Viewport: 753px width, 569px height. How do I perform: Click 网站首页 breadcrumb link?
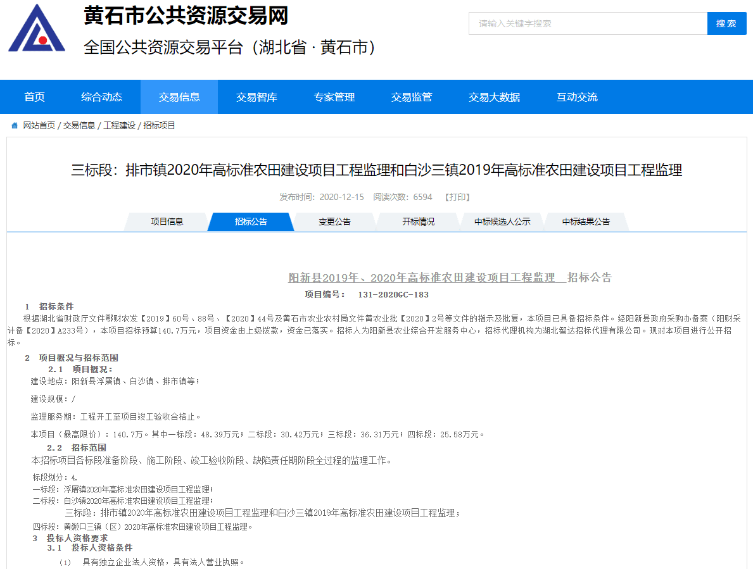(39, 126)
